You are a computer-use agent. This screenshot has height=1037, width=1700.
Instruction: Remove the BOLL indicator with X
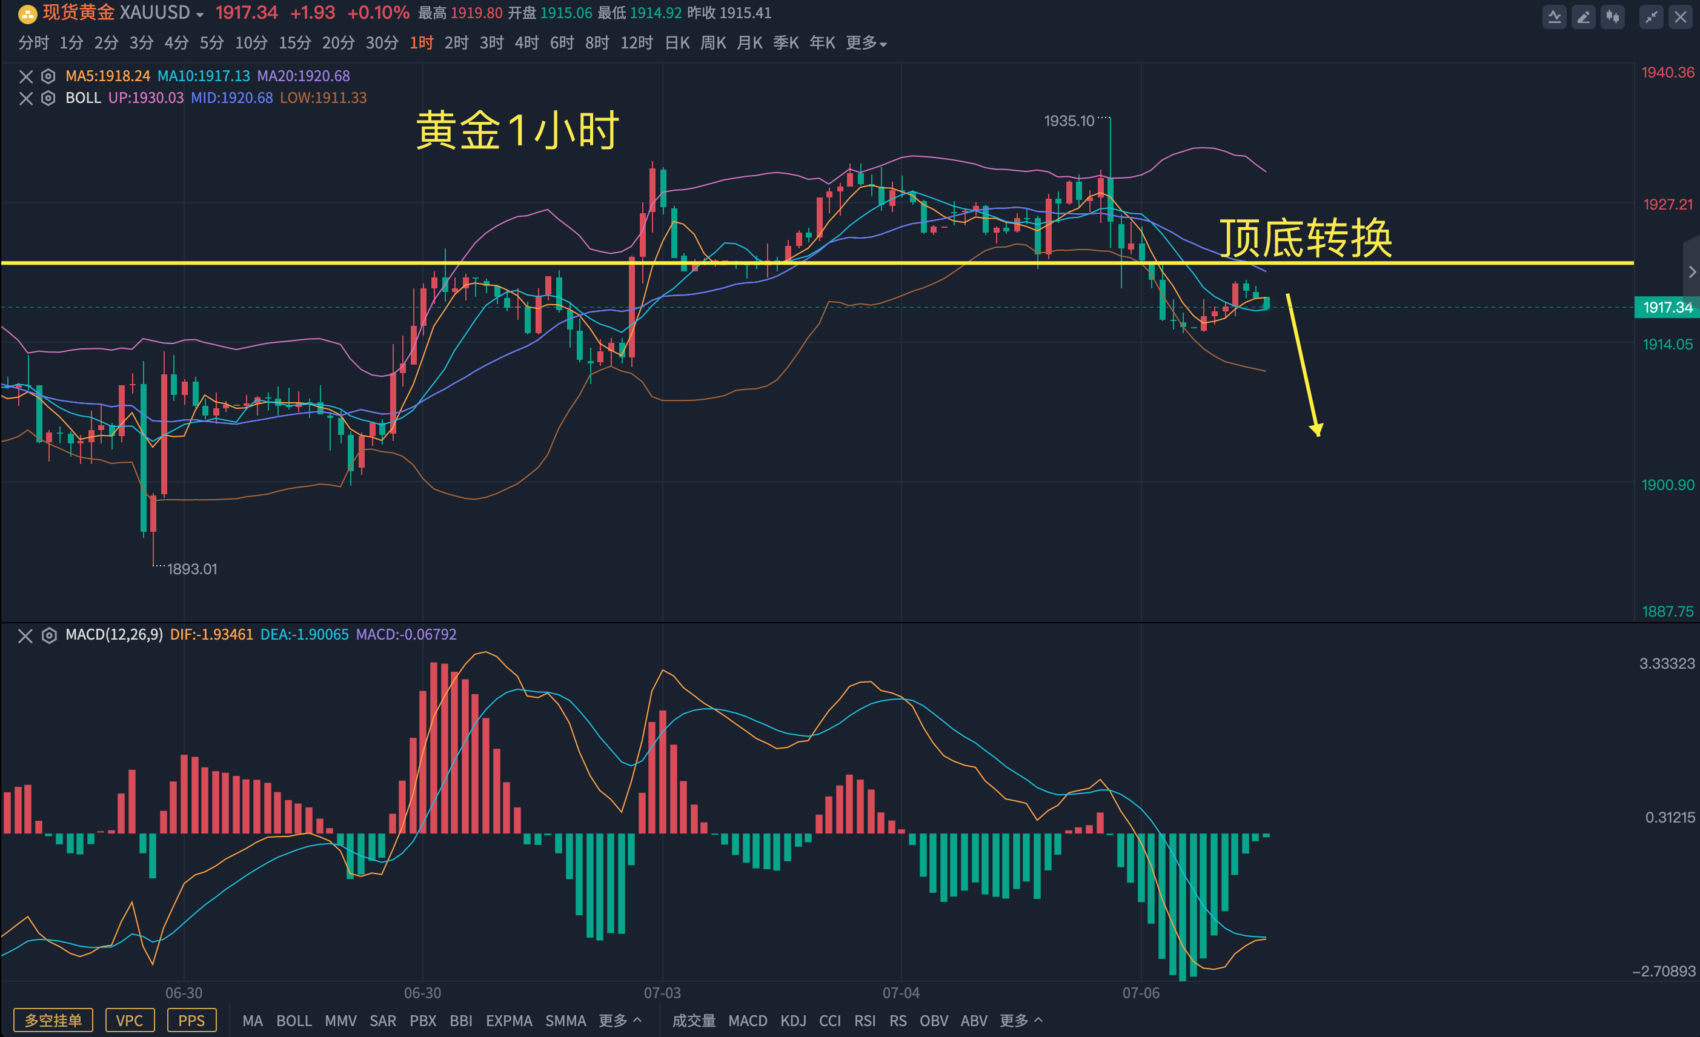25,98
